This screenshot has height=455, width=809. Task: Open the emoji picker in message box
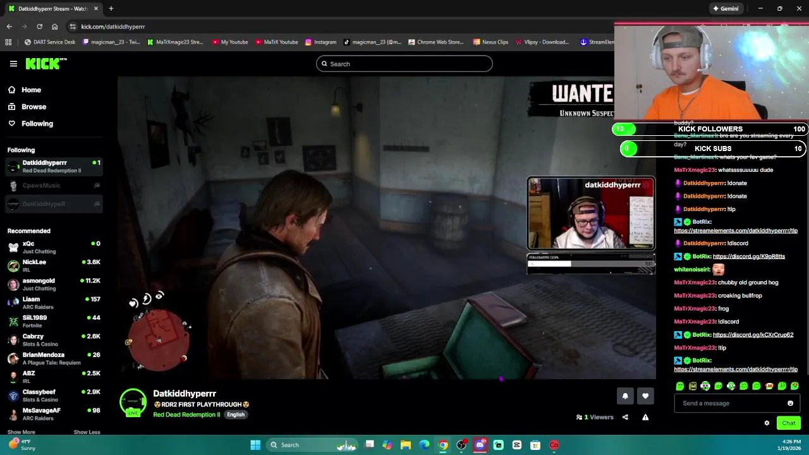790,403
